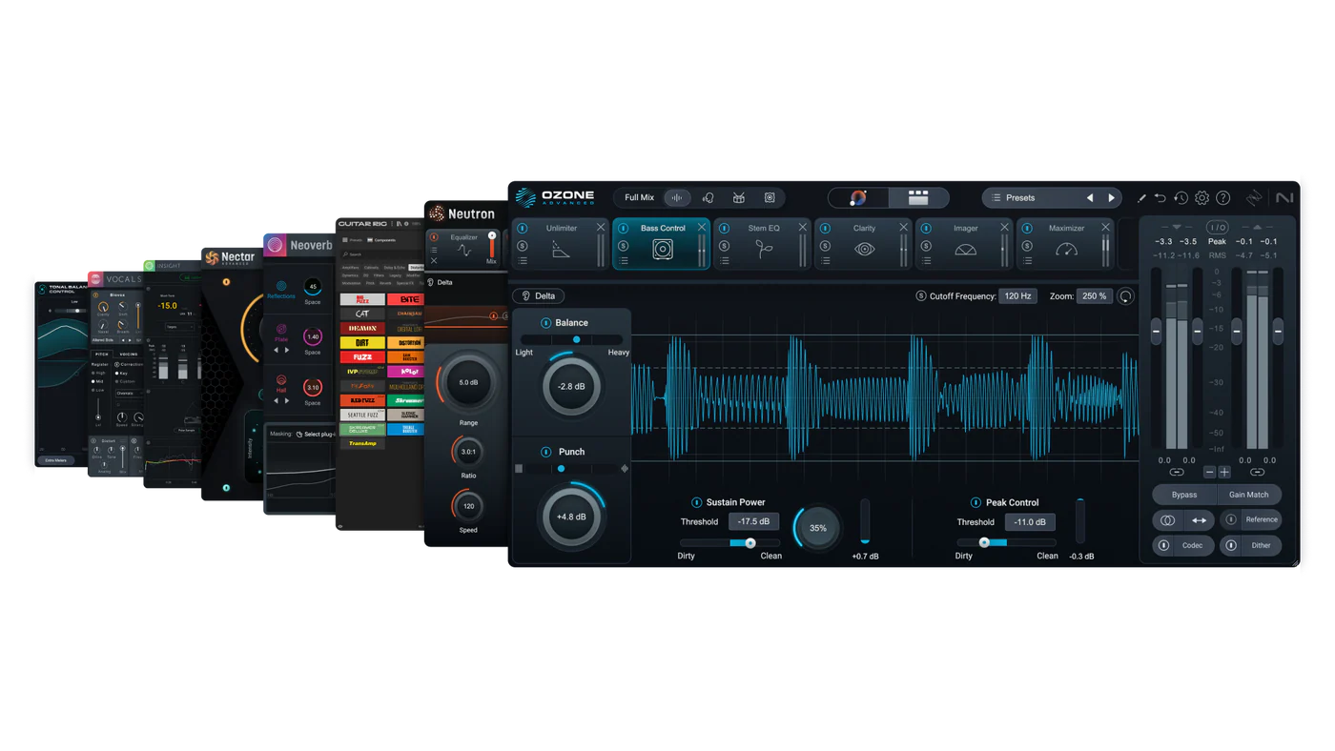Image resolution: width=1335 pixels, height=751 pixels.
Task: Toggle power for the Unlimiter module
Action: coord(523,229)
